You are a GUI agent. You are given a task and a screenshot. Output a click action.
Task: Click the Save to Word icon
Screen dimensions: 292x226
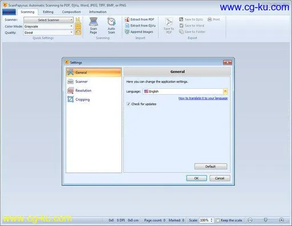coord(181,26)
